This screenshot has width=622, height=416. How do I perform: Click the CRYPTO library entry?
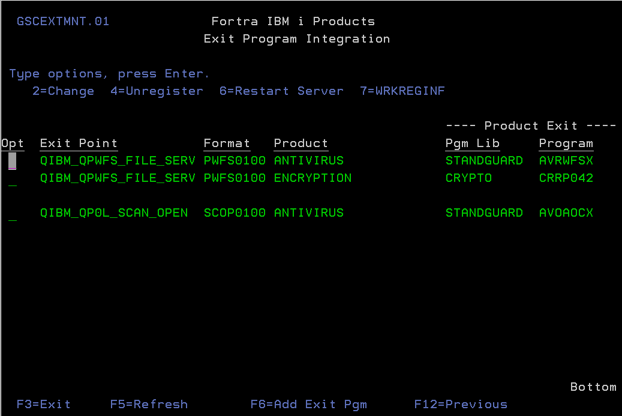(x=468, y=178)
